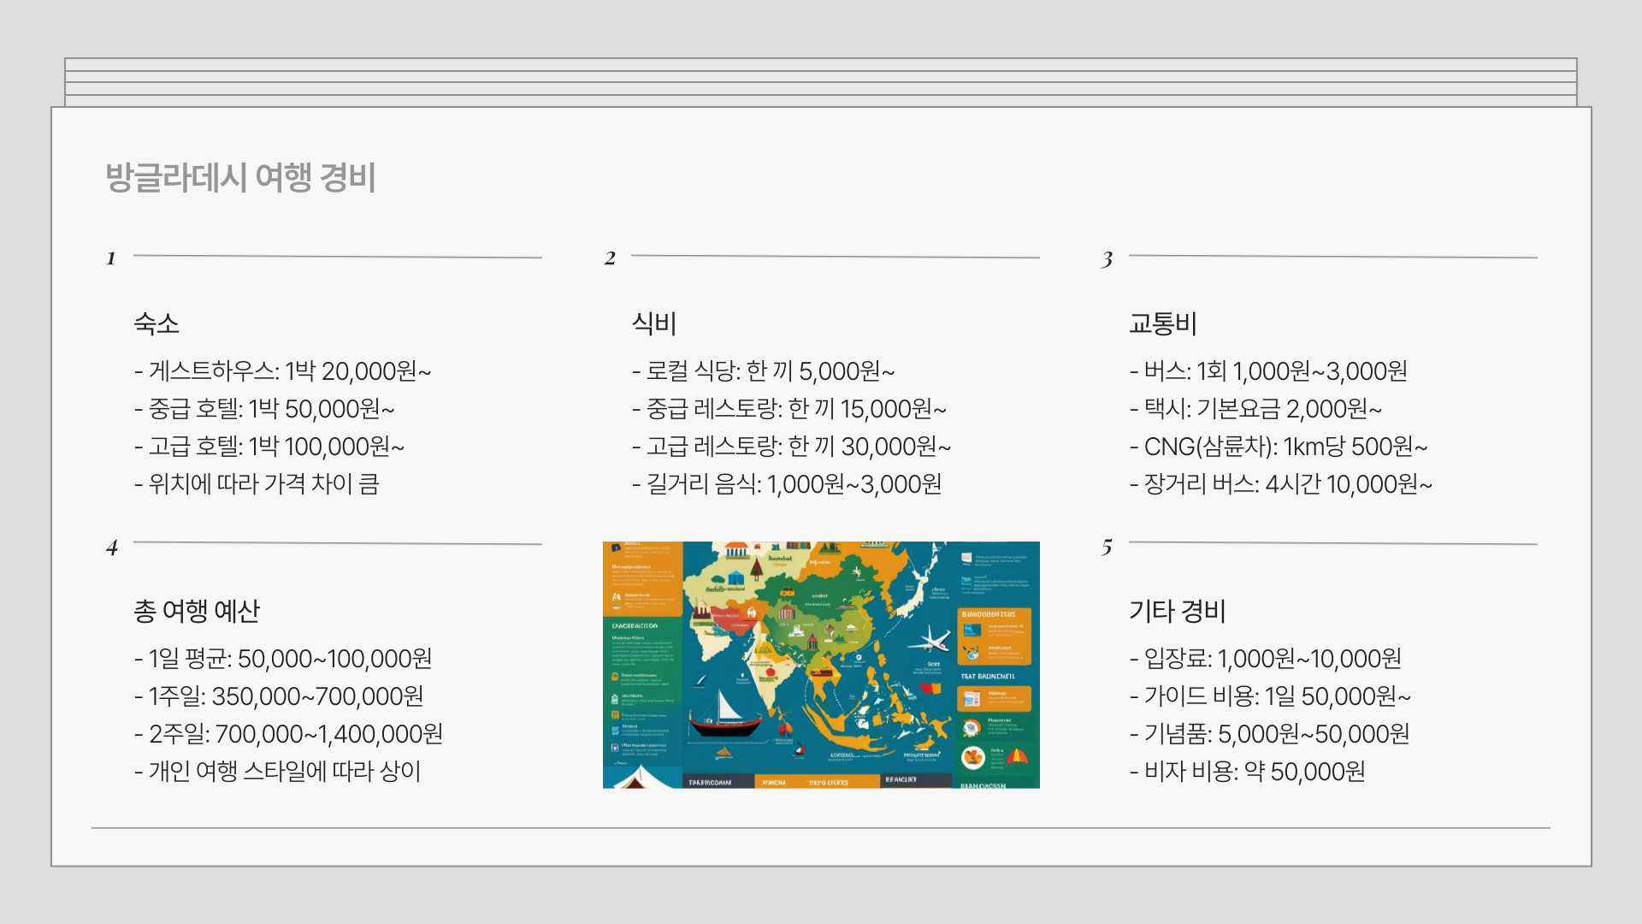The width and height of the screenshot is (1642, 924).
Task: Click the Asia map infographic image
Action: (x=821, y=665)
